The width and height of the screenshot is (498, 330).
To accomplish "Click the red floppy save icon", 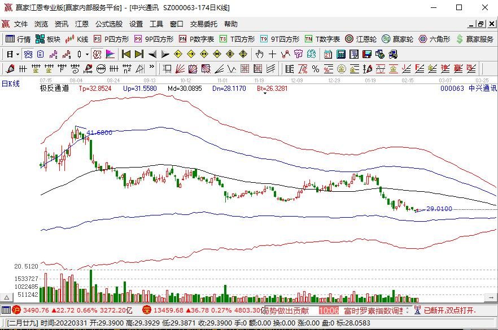I will (x=367, y=54).
